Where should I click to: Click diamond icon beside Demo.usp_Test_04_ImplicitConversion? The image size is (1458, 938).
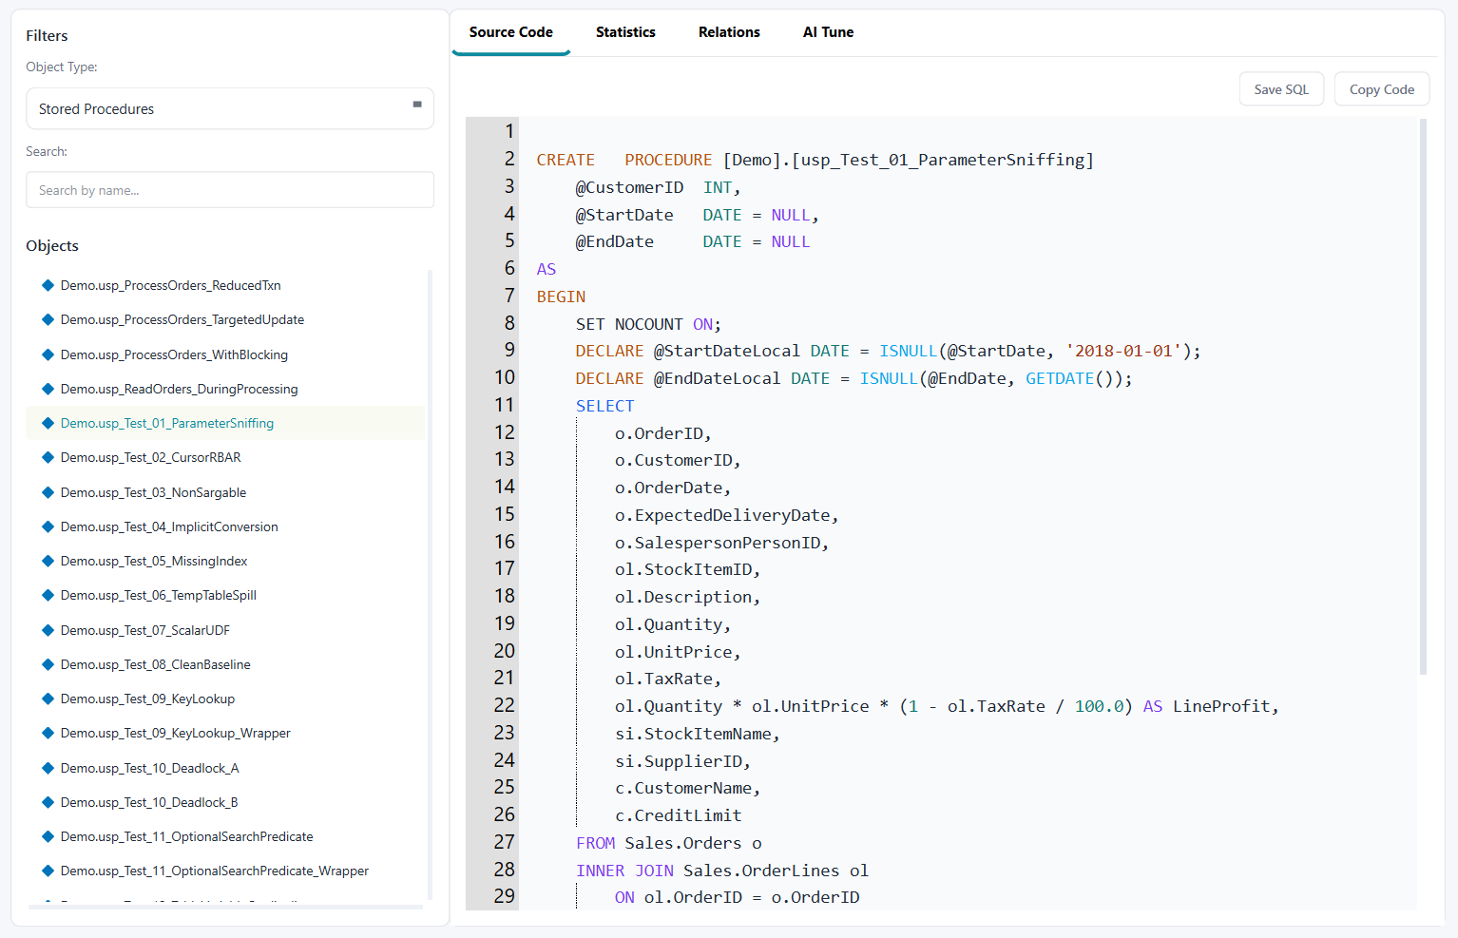pos(48,526)
